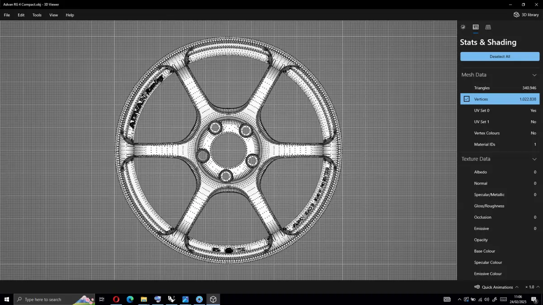This screenshot has width=543, height=305.
Task: Toggle Albedo texture row
Action: [x=500, y=172]
